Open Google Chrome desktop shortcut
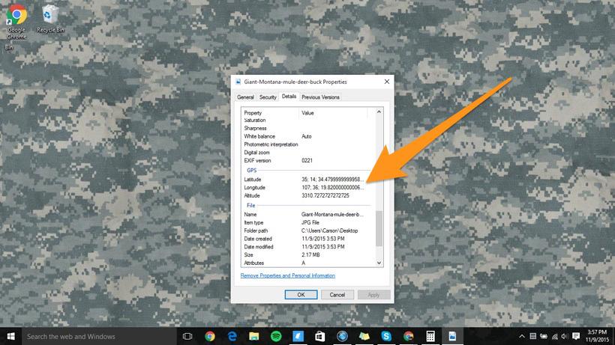 pyautogui.click(x=16, y=22)
